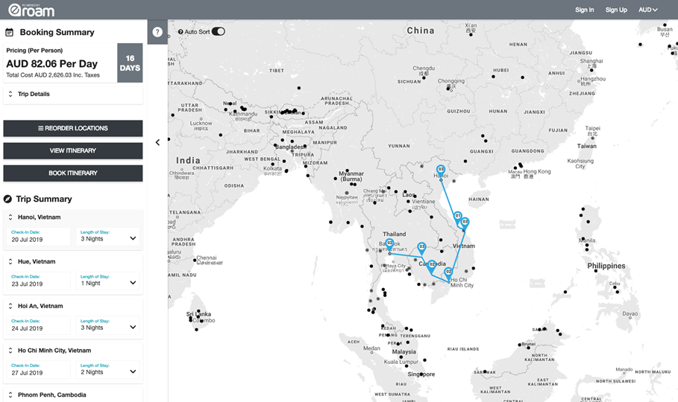Open the help question mark button

[x=157, y=32]
